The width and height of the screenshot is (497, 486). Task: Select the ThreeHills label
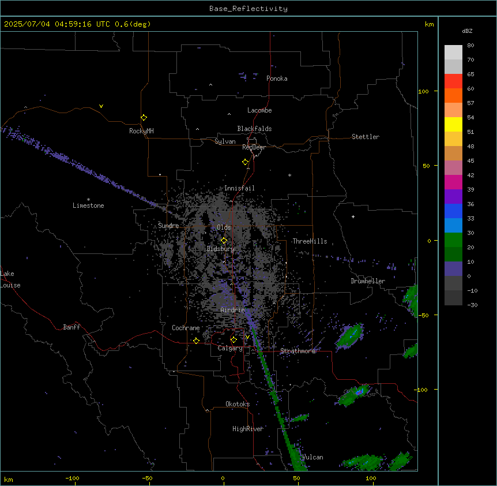pos(310,241)
